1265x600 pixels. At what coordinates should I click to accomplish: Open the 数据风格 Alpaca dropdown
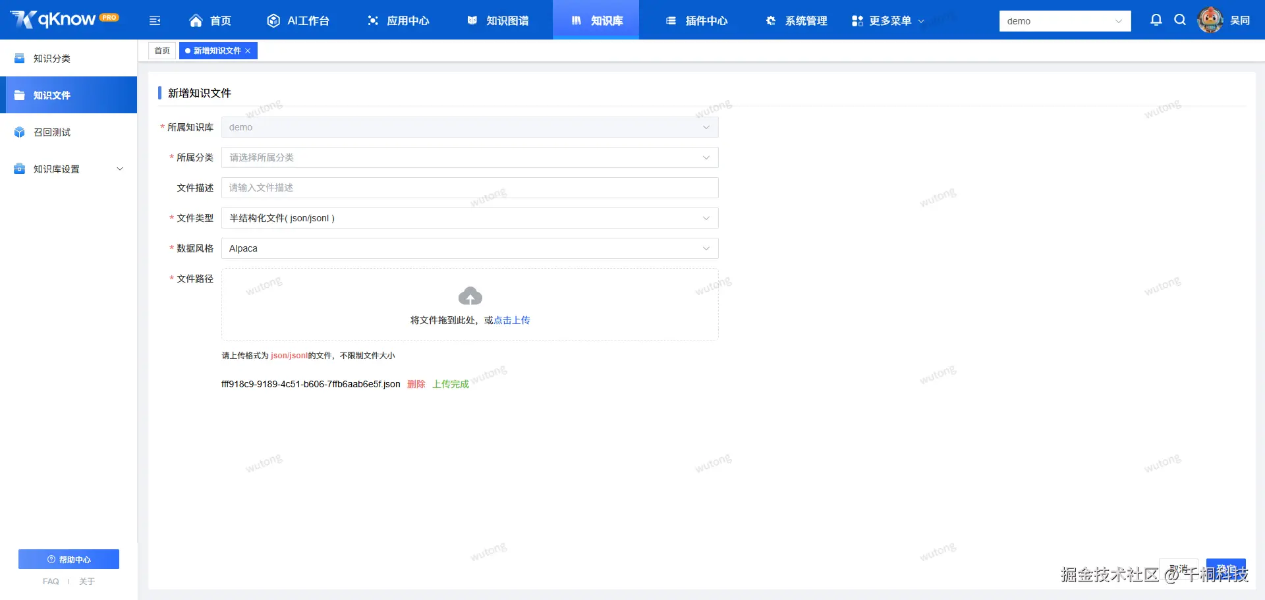(x=470, y=248)
